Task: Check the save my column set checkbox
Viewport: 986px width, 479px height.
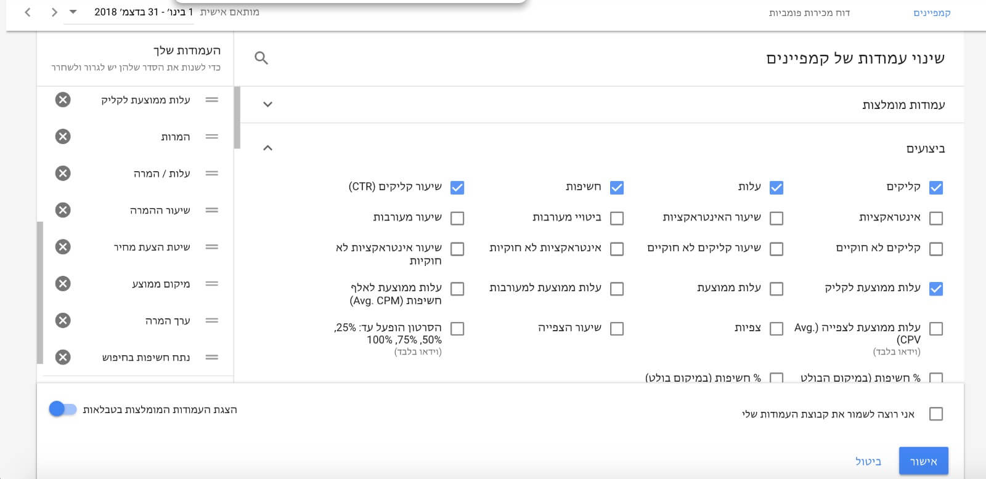Action: 936,414
